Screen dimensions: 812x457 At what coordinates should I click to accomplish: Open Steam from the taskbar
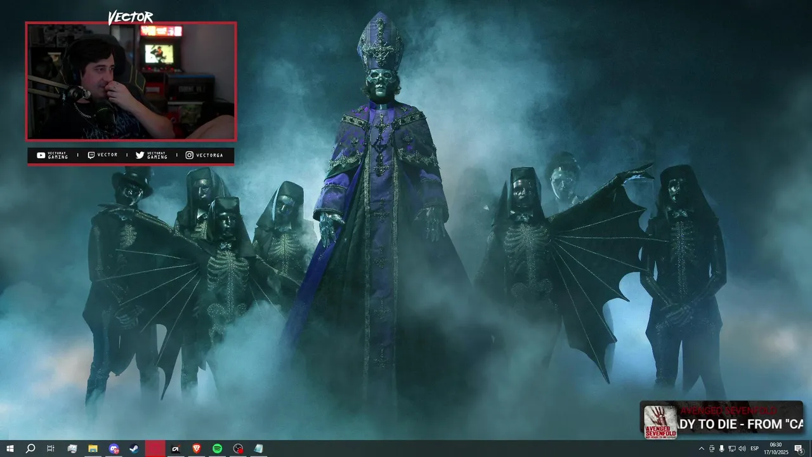[134, 449]
